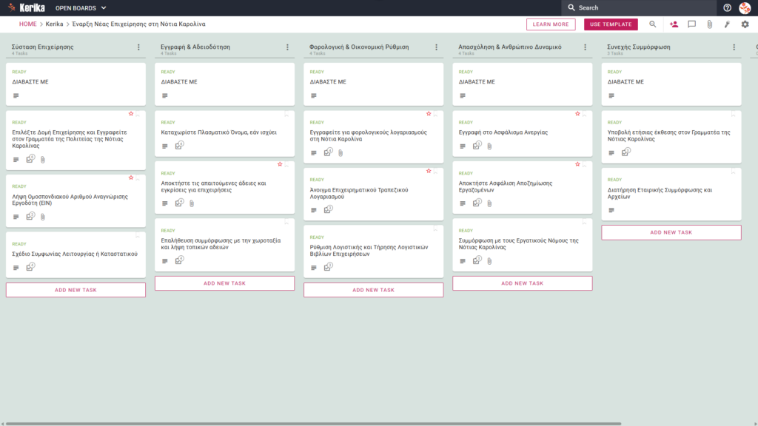Open Σχέδιο Συμφωνίας Λειτουργίας ή Καταστατικού card

[75, 254]
